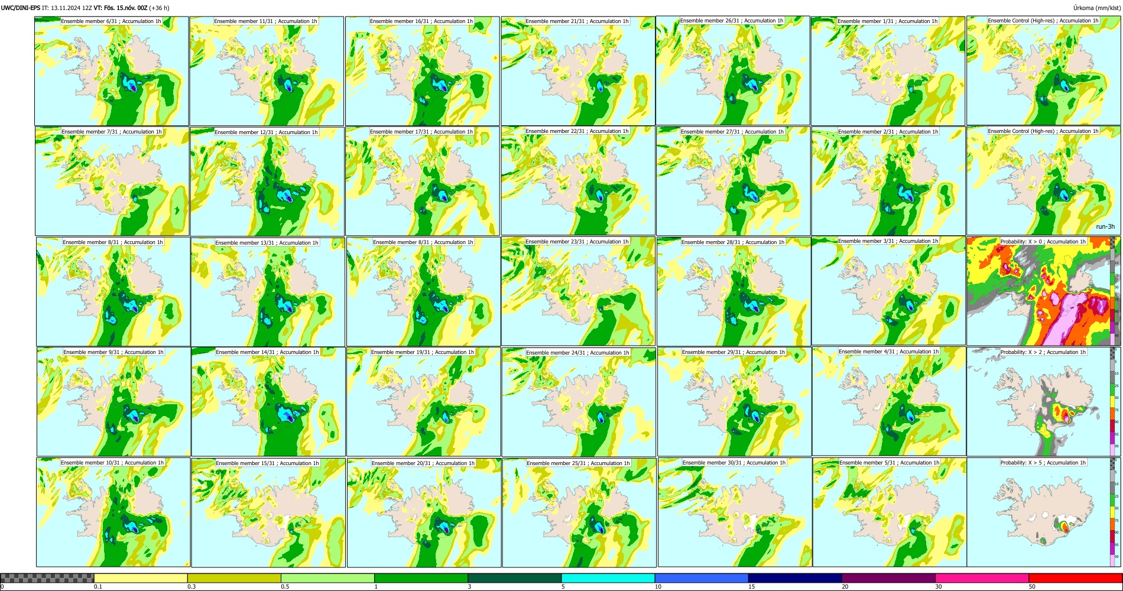Open the Ensemble member 26/31 map
1123x591 pixels.
tap(733, 70)
